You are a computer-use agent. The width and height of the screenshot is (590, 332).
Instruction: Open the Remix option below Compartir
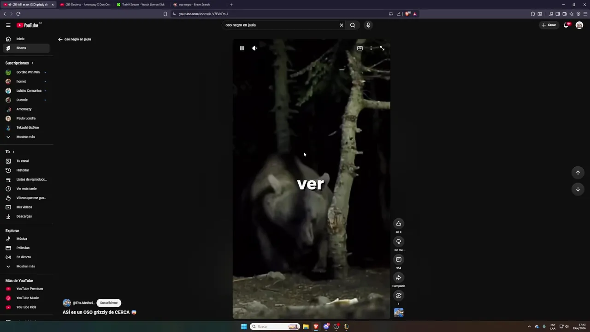pyautogui.click(x=399, y=296)
